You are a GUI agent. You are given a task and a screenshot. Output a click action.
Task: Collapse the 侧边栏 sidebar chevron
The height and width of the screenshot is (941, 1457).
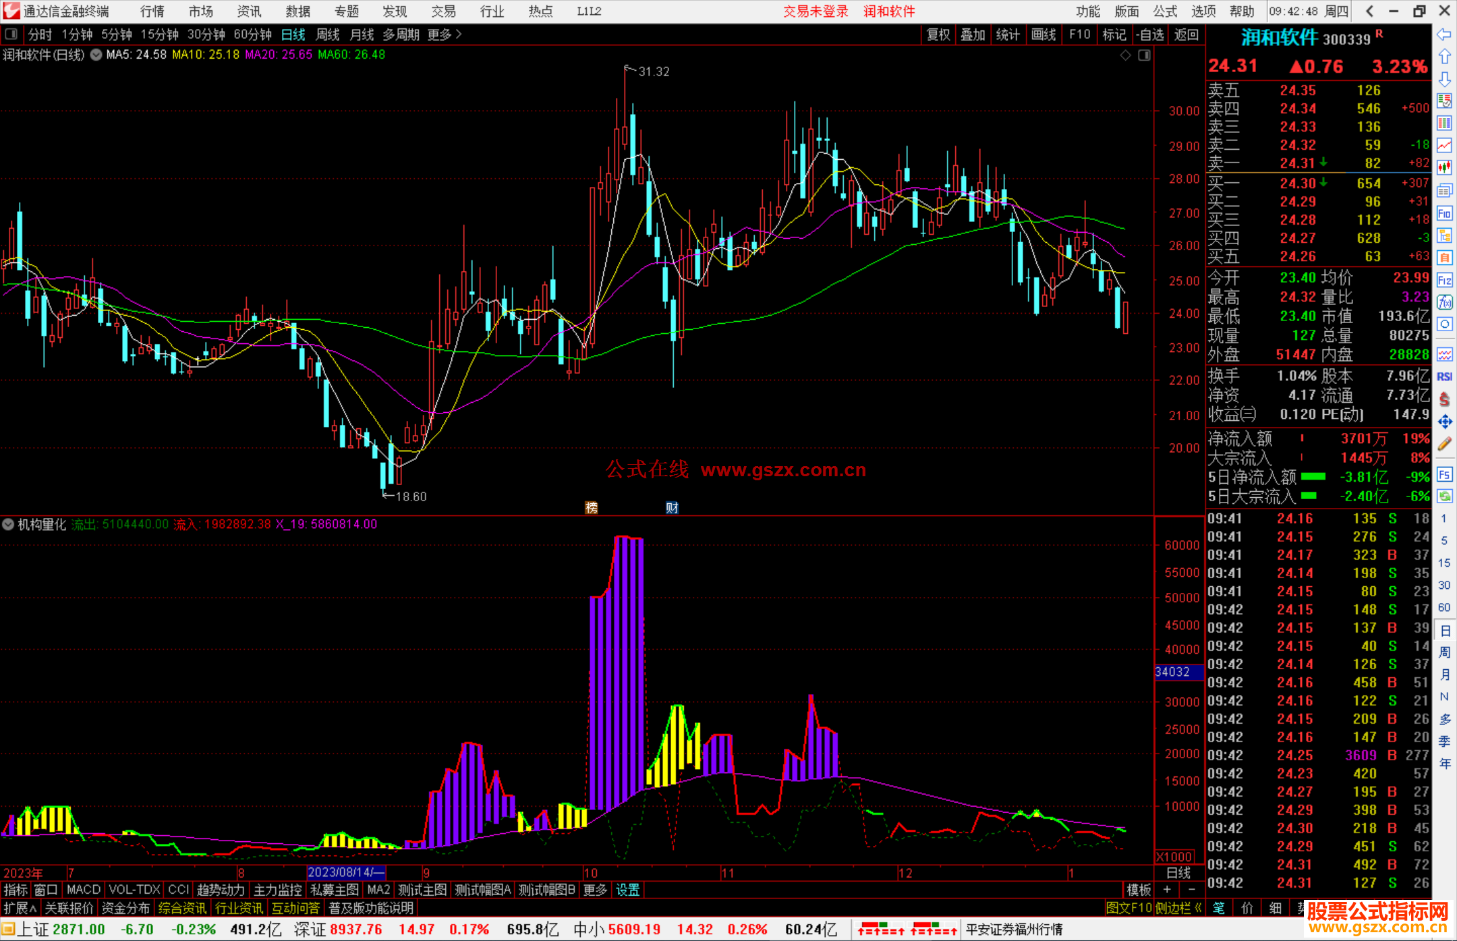click(x=1198, y=908)
